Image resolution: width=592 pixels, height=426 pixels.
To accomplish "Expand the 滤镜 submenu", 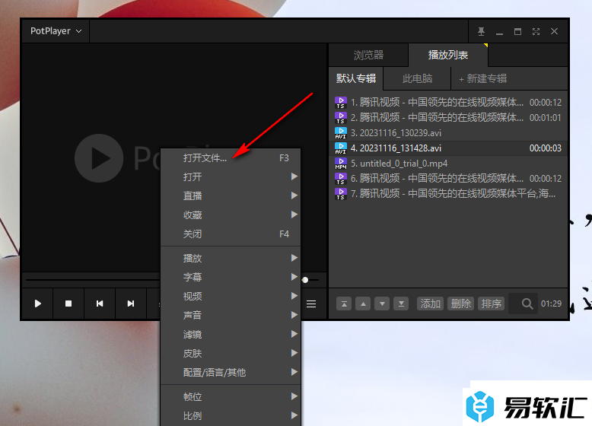I will [231, 334].
